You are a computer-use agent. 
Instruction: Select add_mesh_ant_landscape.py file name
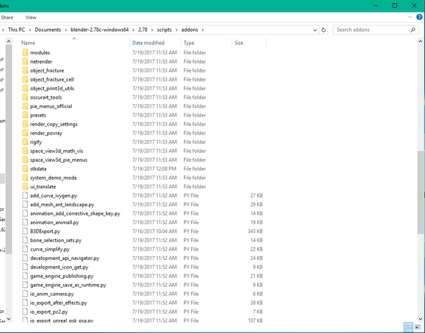(x=62, y=204)
